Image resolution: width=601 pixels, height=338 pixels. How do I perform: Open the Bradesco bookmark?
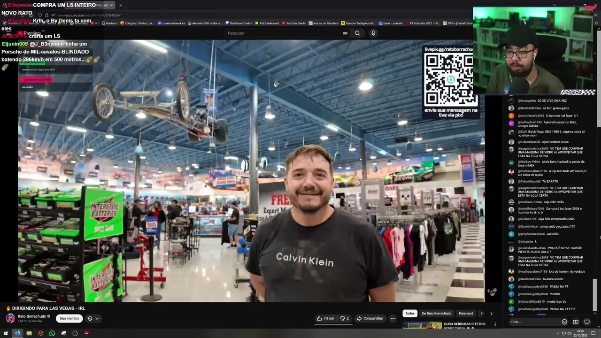pyautogui.click(x=109, y=23)
